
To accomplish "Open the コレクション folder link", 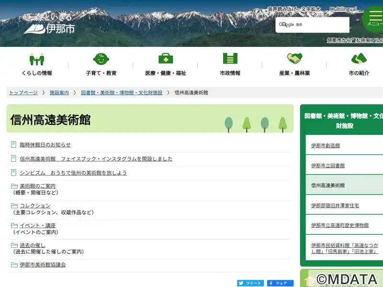I will [x=35, y=206].
